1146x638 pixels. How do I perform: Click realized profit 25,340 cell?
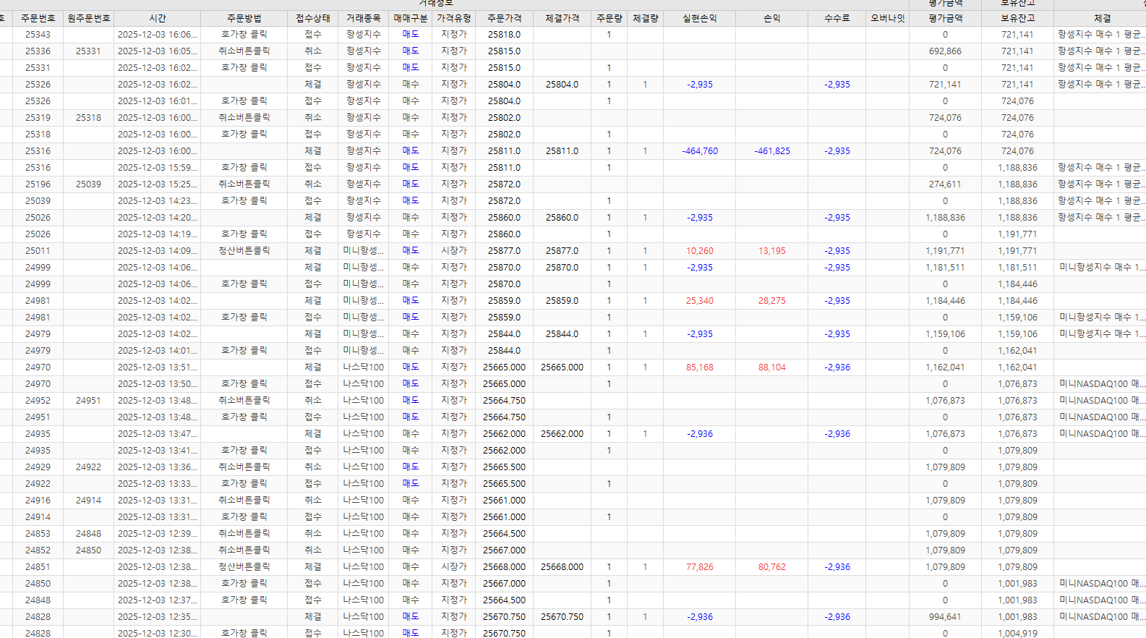(x=699, y=300)
